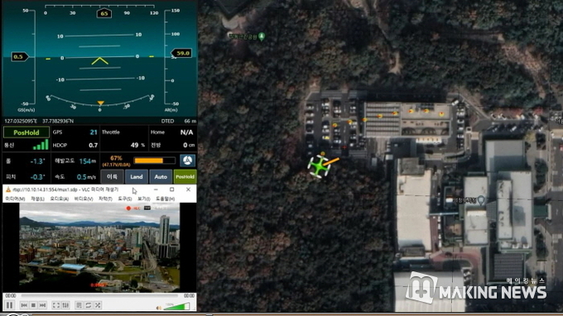The image size is (563, 316).
Task: Click the Land flight mode button
Action: pyautogui.click(x=137, y=177)
